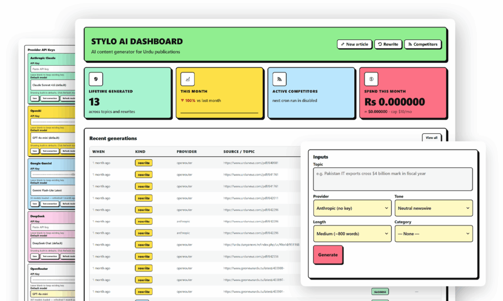Viewport: 503px width, 301px height.
Task: Click the STYLO AI DASHBOARD title
Action: point(137,41)
